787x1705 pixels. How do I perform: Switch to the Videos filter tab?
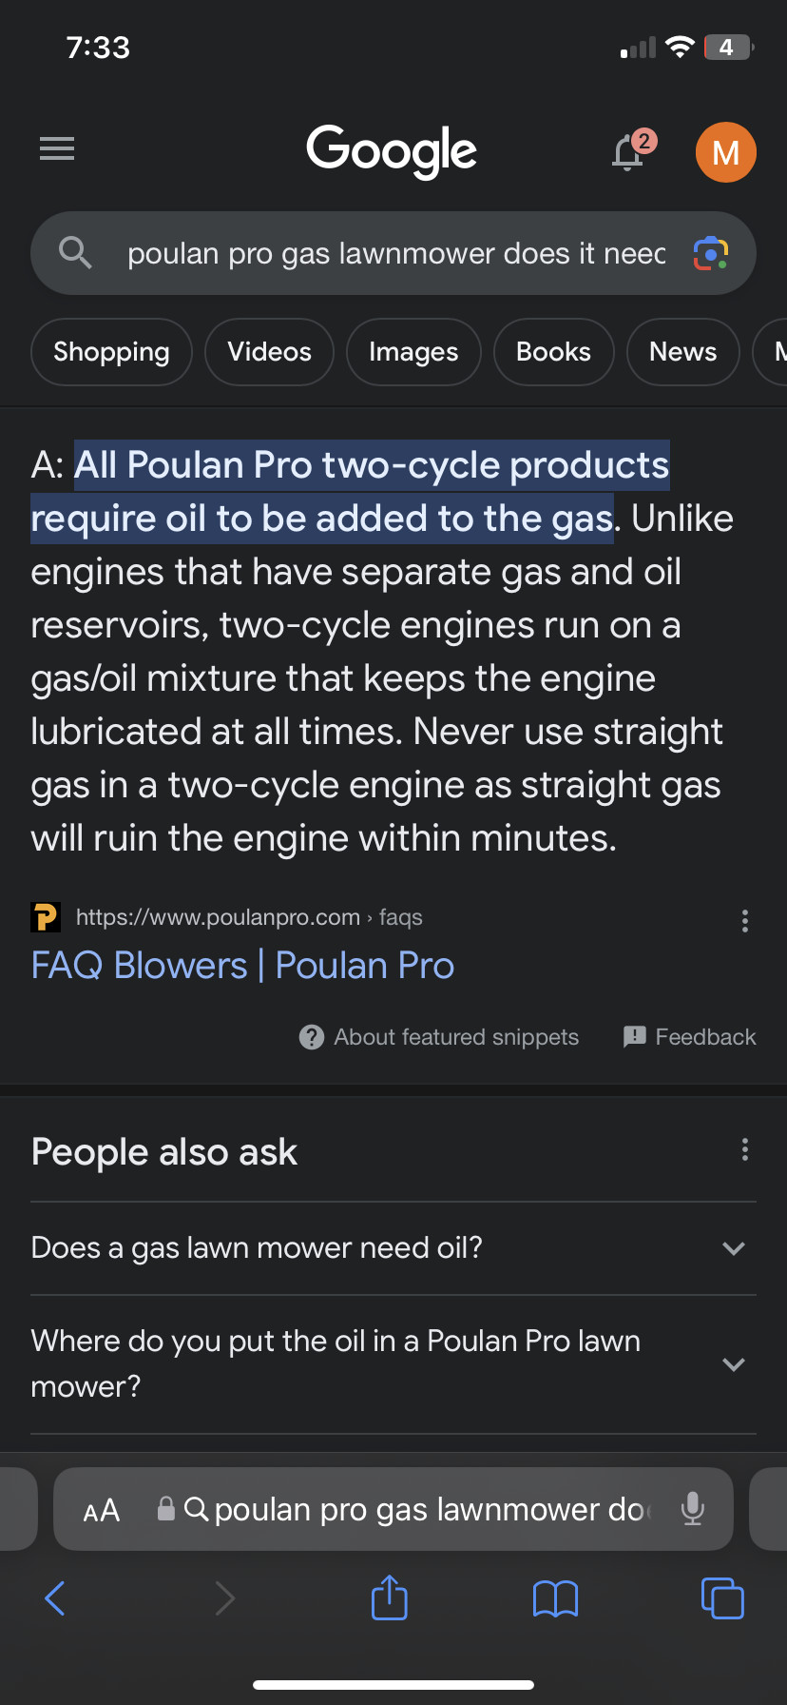coord(269,352)
